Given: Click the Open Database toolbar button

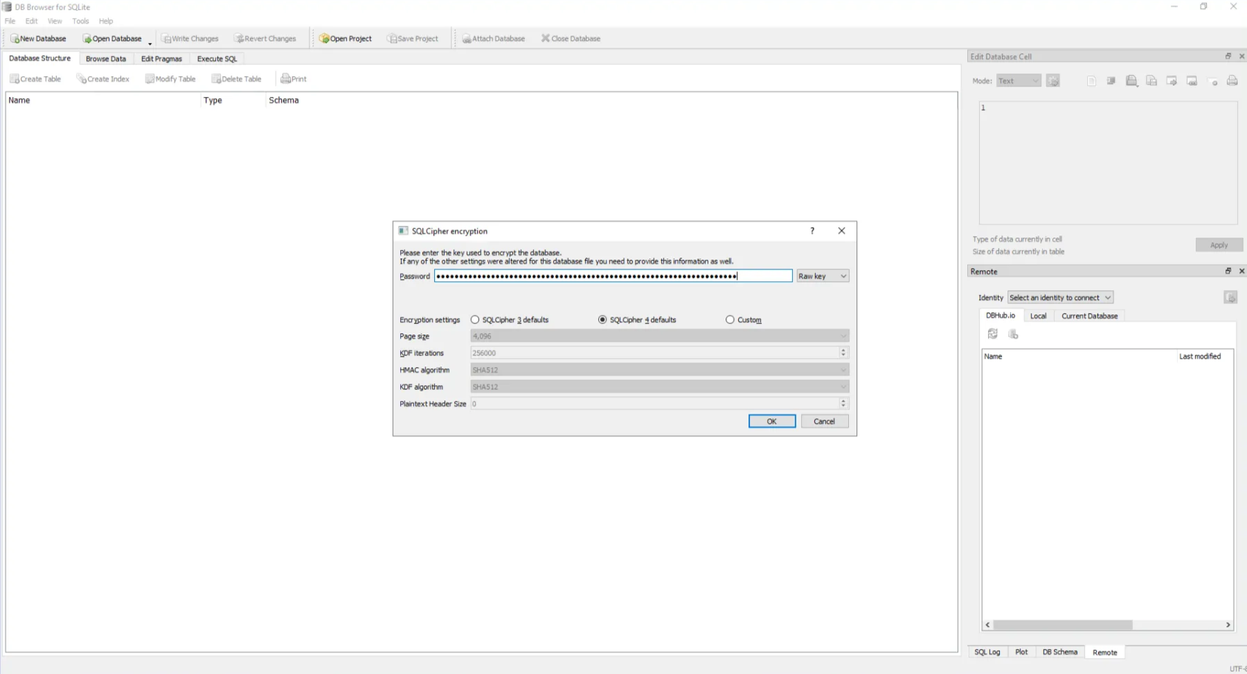Looking at the screenshot, I should click(112, 39).
